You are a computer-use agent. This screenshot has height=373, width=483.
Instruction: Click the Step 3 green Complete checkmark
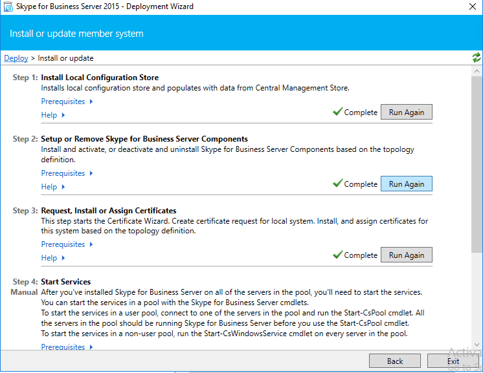coord(338,254)
